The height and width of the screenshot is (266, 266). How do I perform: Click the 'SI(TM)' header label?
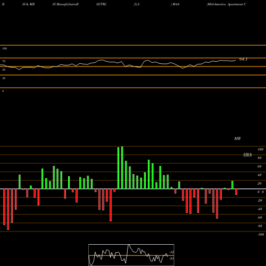pyautogui.click(x=101, y=4)
